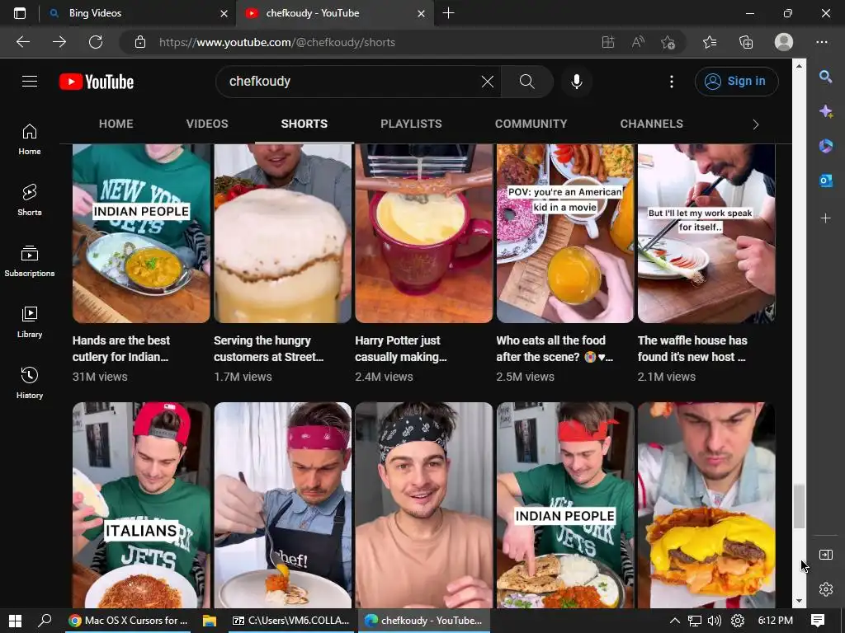
Task: Open 'Serving the hungry customers' short thumbnail
Action: point(282,233)
